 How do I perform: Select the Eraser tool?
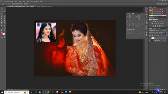click(x=2, y=21)
